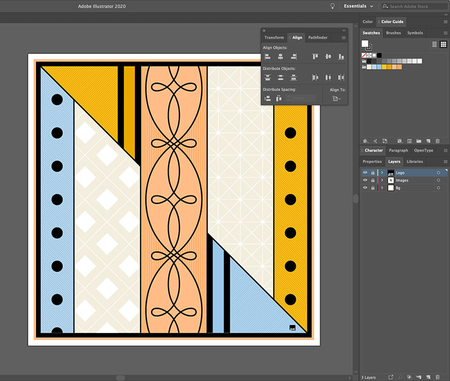450x381 pixels.
Task: Expand the Logo layer
Action: (382, 172)
